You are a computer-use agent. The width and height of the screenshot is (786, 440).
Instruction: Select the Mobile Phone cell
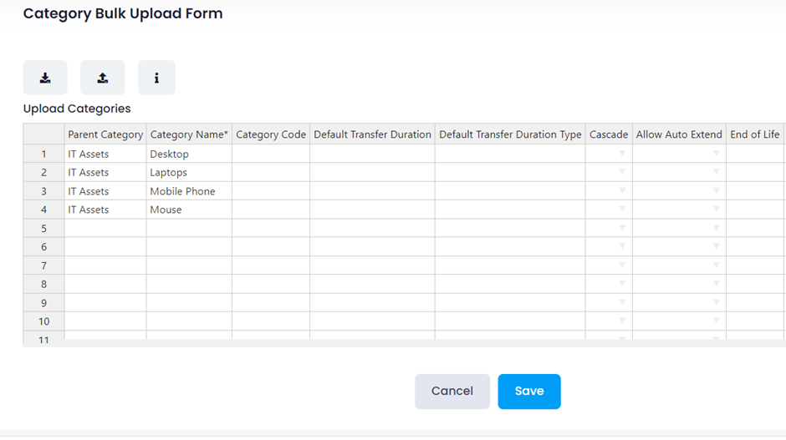click(189, 191)
